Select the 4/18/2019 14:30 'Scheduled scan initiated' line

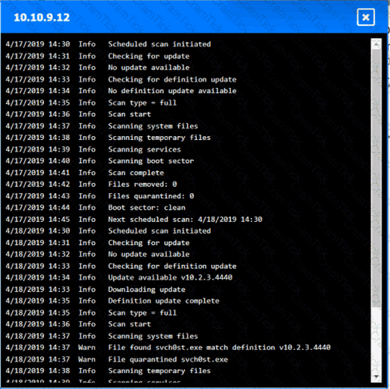[x=159, y=230]
